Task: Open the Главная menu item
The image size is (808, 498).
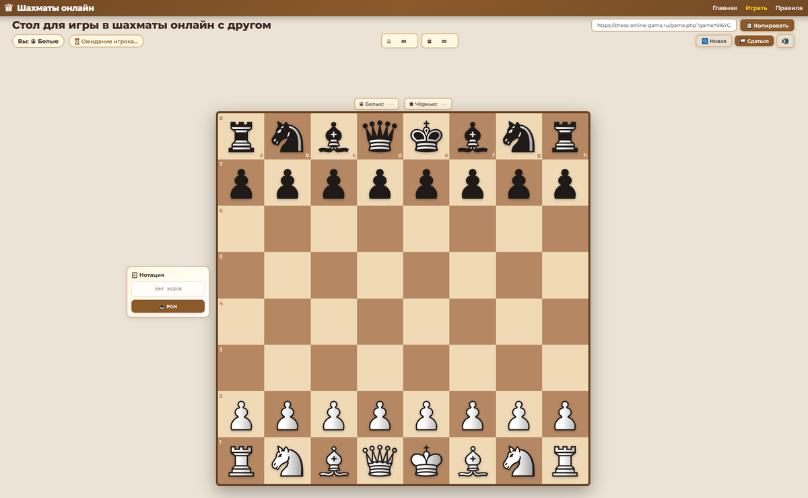Action: pyautogui.click(x=725, y=8)
